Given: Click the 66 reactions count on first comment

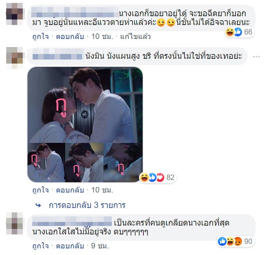Looking at the screenshot, I should click(x=248, y=32).
